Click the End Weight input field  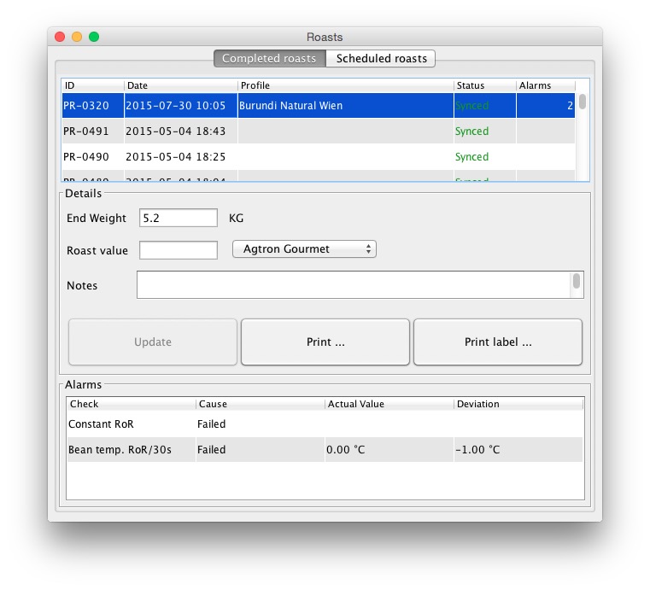(179, 218)
